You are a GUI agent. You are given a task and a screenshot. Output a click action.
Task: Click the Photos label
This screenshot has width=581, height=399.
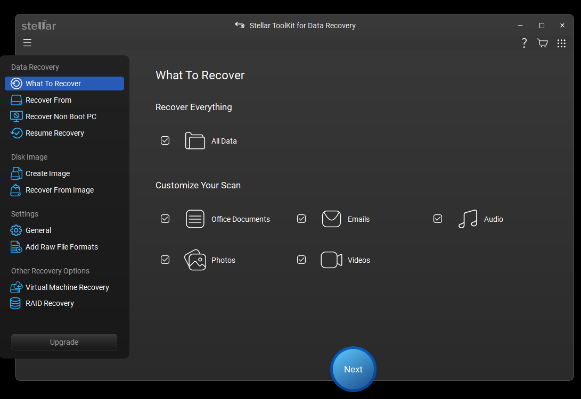pyautogui.click(x=223, y=260)
